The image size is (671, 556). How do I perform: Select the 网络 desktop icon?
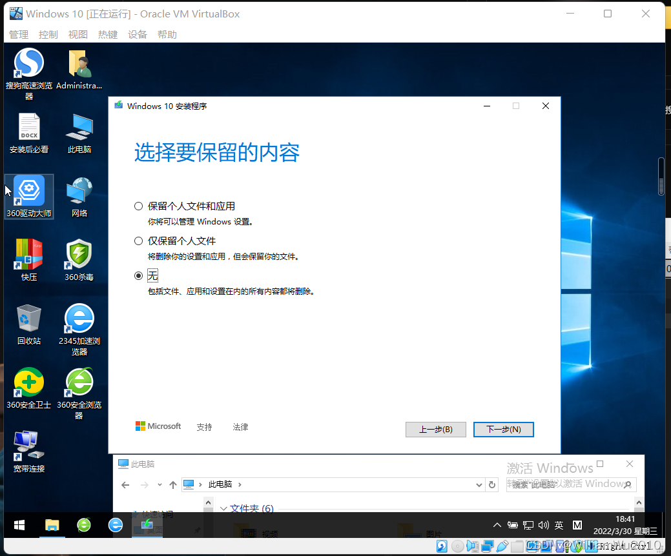79,197
